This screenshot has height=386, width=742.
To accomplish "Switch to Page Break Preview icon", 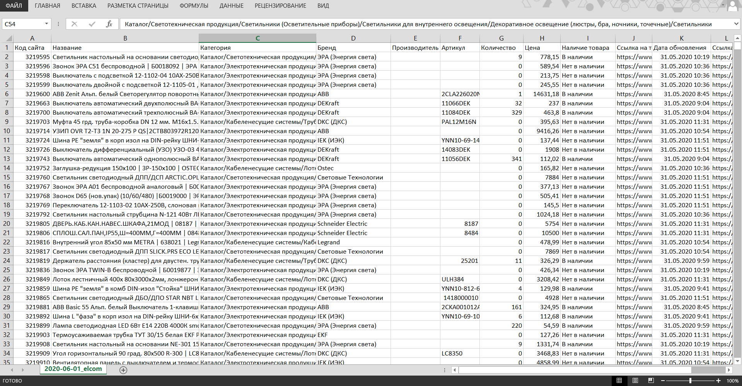I will tap(651, 381).
